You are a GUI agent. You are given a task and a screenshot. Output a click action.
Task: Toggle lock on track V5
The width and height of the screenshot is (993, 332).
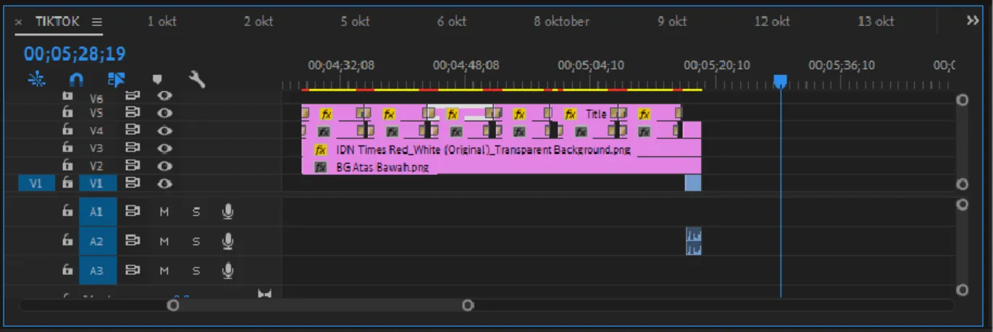tap(67, 113)
